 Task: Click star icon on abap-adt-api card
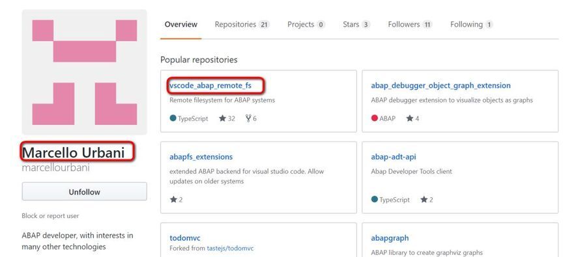[424, 199]
